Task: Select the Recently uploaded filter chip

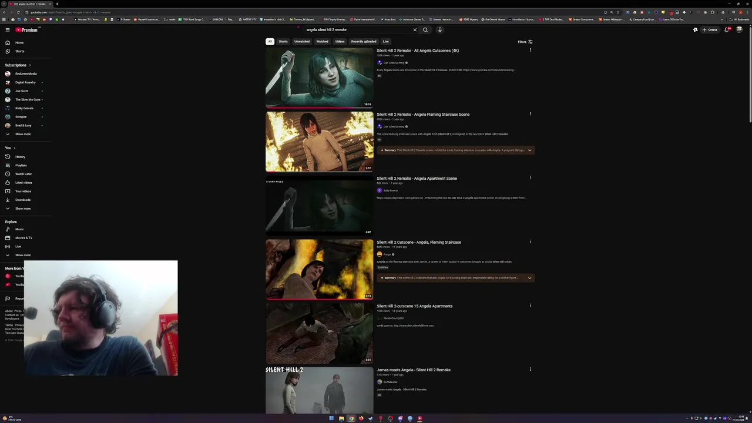Action: [x=364, y=42]
